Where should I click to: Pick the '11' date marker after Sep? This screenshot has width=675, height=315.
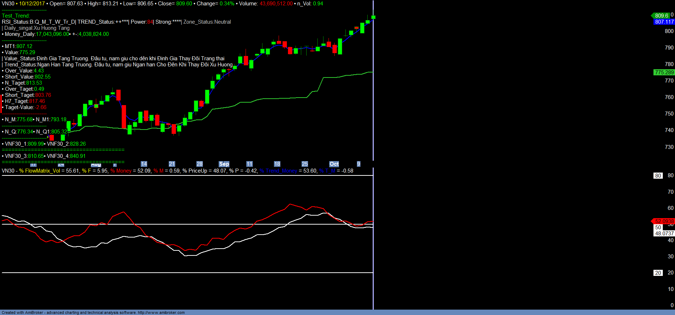pyautogui.click(x=250, y=164)
